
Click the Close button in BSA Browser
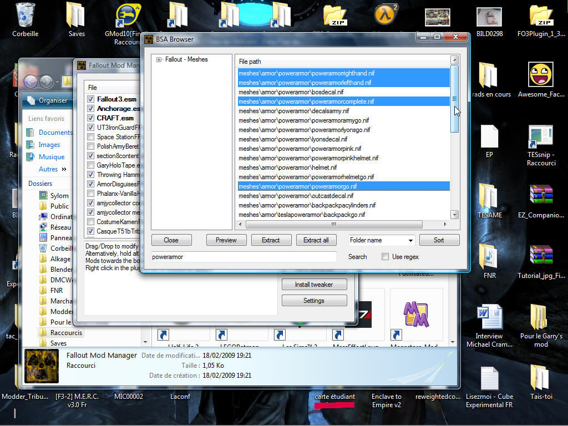[171, 240]
